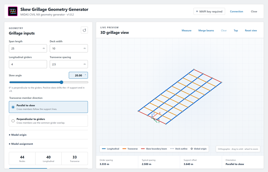Click the Transverse orange legend icon

click(124, 149)
